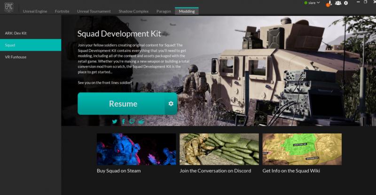Maximize the launcher window

(x=366, y=2)
